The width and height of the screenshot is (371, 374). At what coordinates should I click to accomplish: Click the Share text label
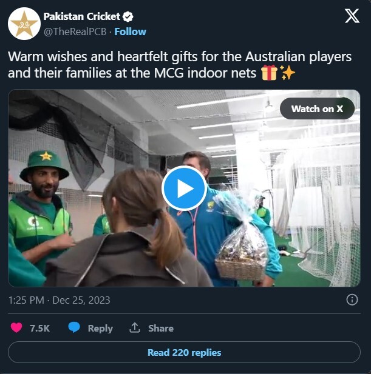(161, 328)
